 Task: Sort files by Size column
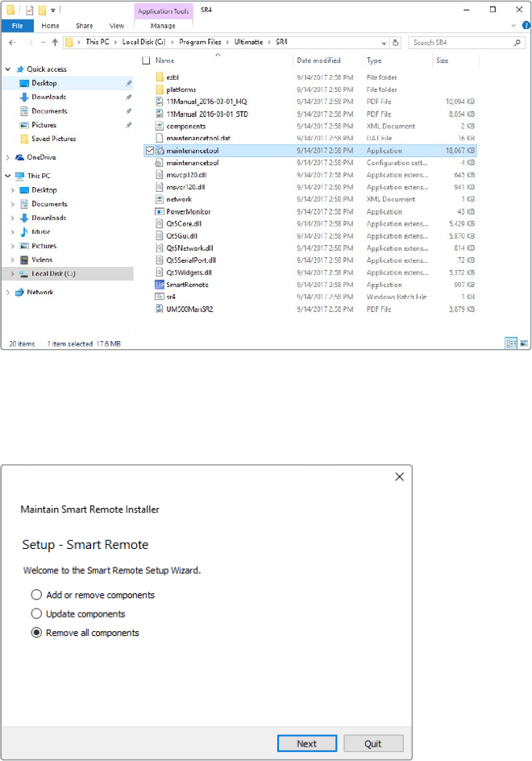coord(443,60)
